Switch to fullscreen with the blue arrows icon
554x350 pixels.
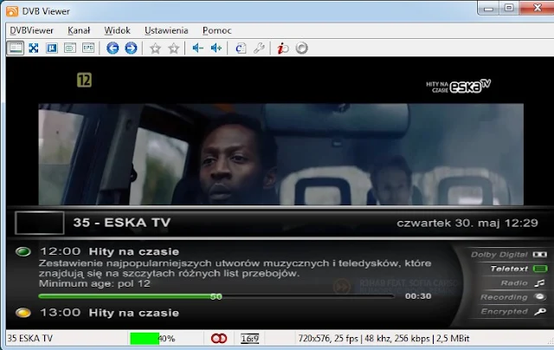point(34,48)
